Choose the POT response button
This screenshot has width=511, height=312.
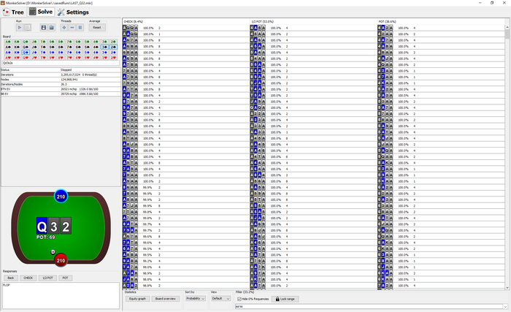coord(65,278)
